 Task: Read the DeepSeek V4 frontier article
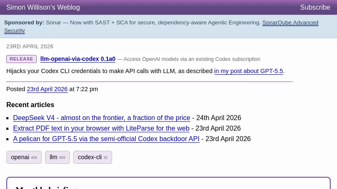coord(102,118)
